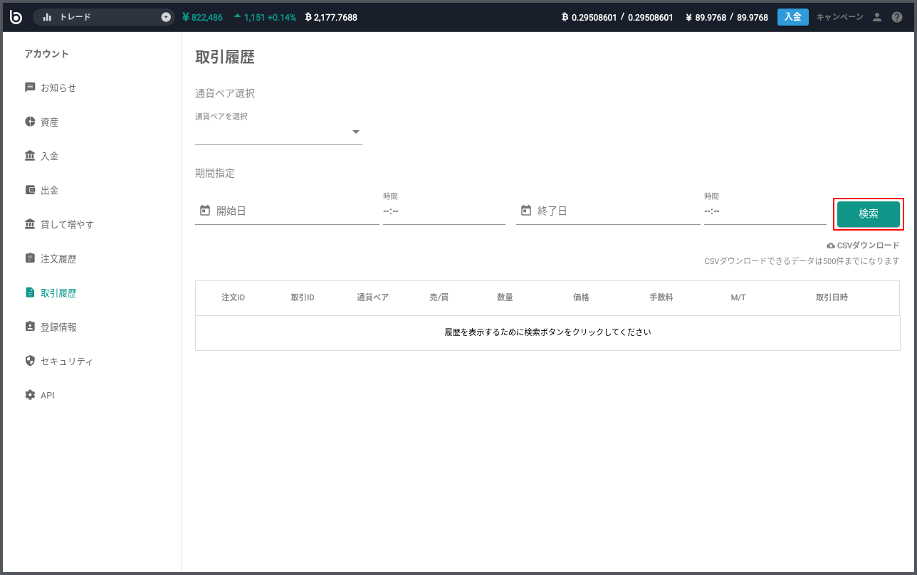The width and height of the screenshot is (917, 575).
Task: Click the 貸して増やす bank icon
Action: [30, 224]
